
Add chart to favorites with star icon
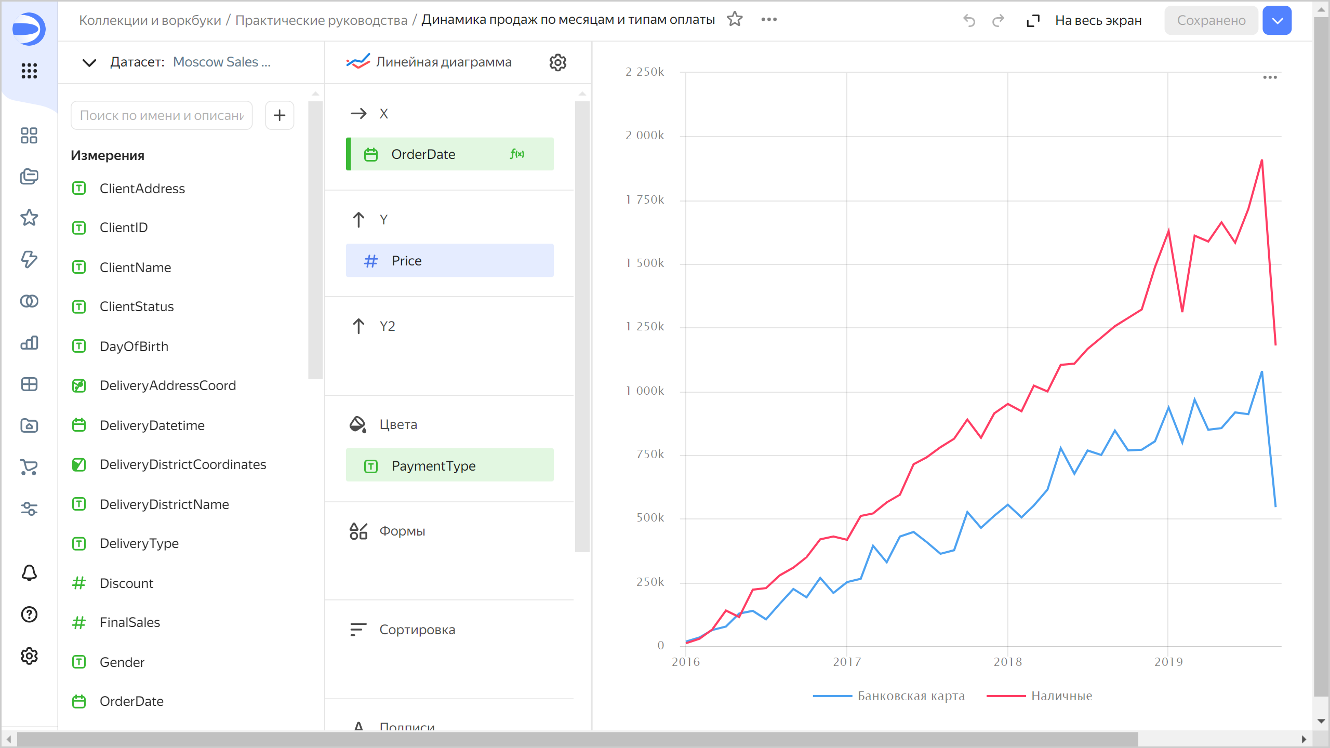(x=735, y=20)
